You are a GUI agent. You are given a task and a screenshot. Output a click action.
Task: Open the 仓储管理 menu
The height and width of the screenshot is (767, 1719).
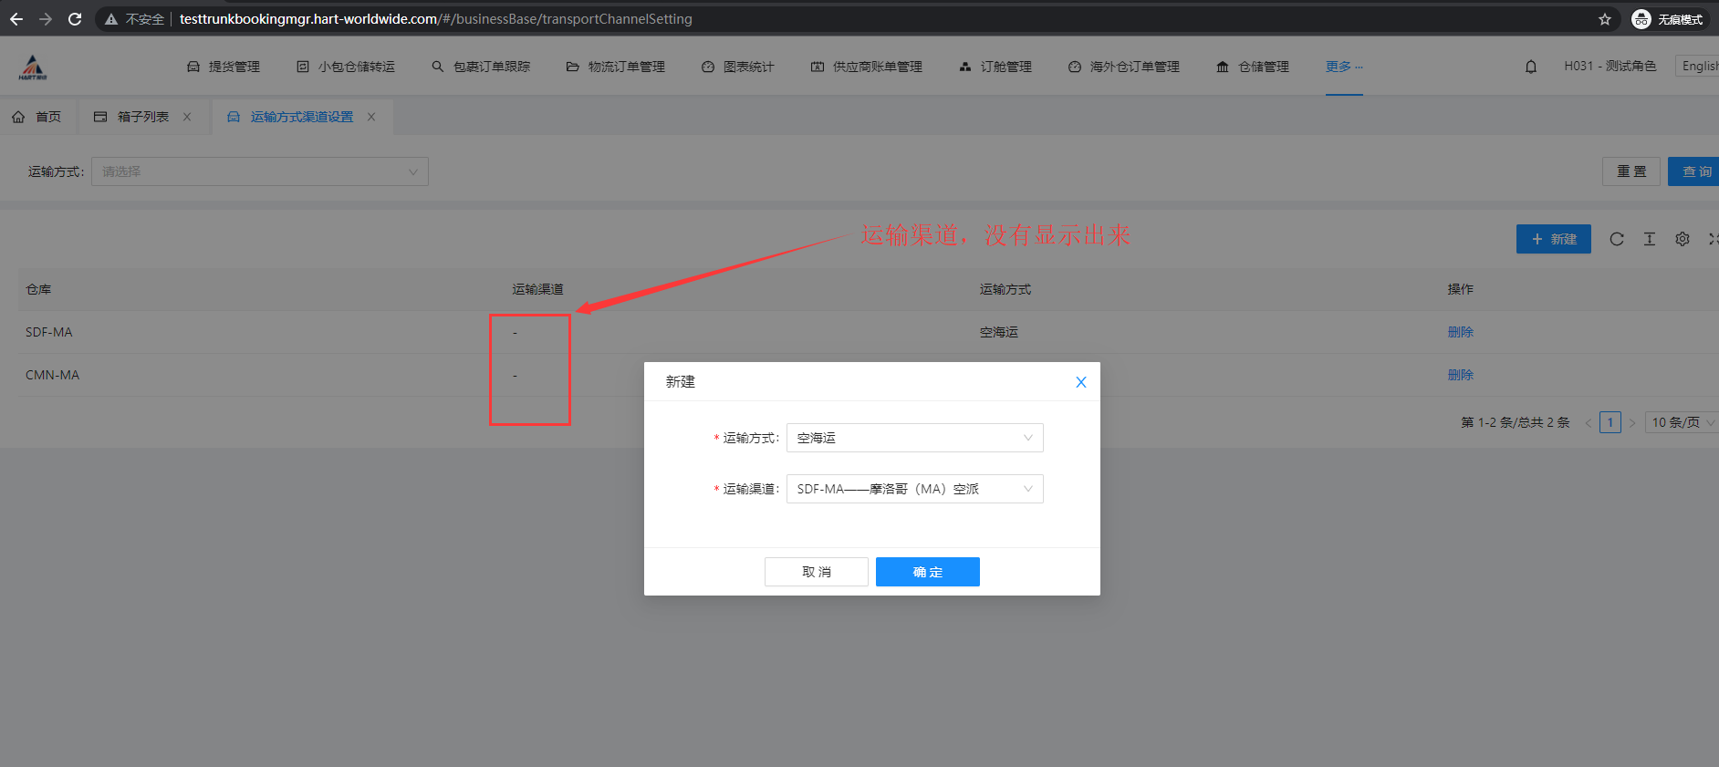[1253, 67]
